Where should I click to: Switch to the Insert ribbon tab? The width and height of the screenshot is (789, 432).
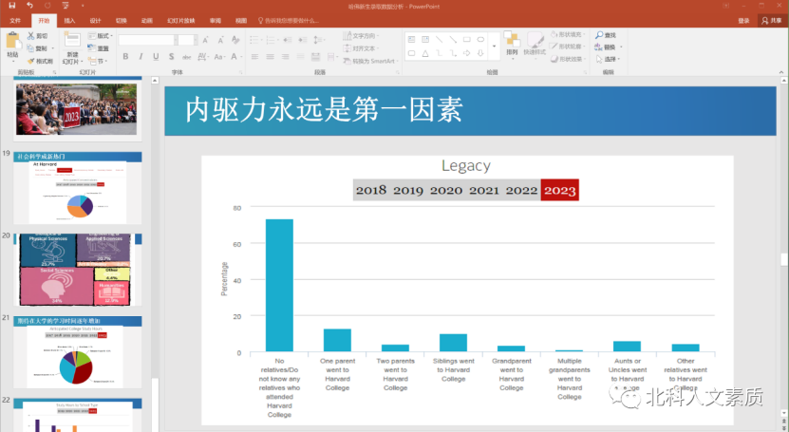69,20
